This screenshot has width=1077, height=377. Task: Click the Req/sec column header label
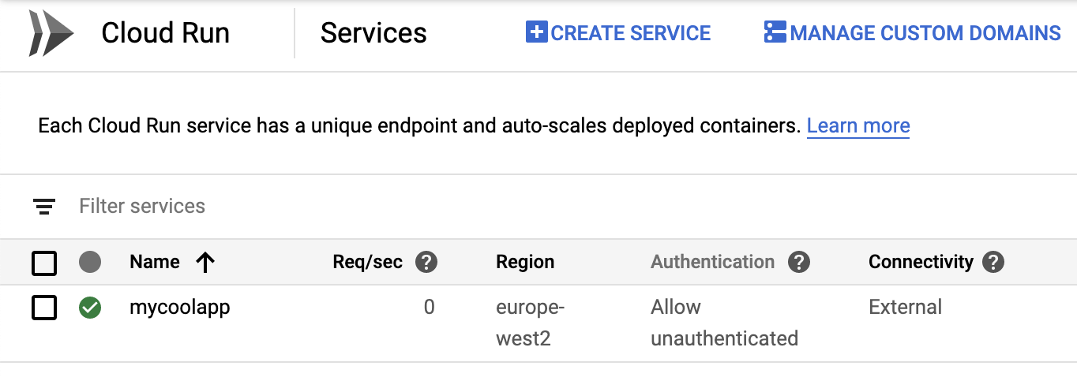pyautogui.click(x=368, y=262)
